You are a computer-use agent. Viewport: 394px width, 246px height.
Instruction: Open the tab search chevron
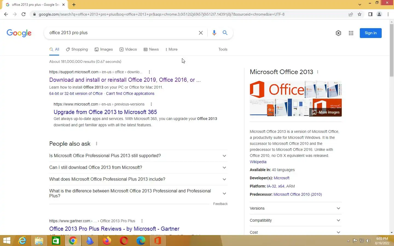tap(360, 5)
